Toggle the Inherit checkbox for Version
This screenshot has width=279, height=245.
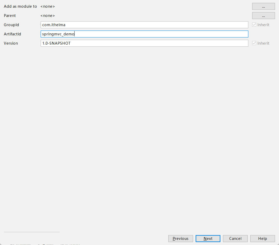pos(254,43)
